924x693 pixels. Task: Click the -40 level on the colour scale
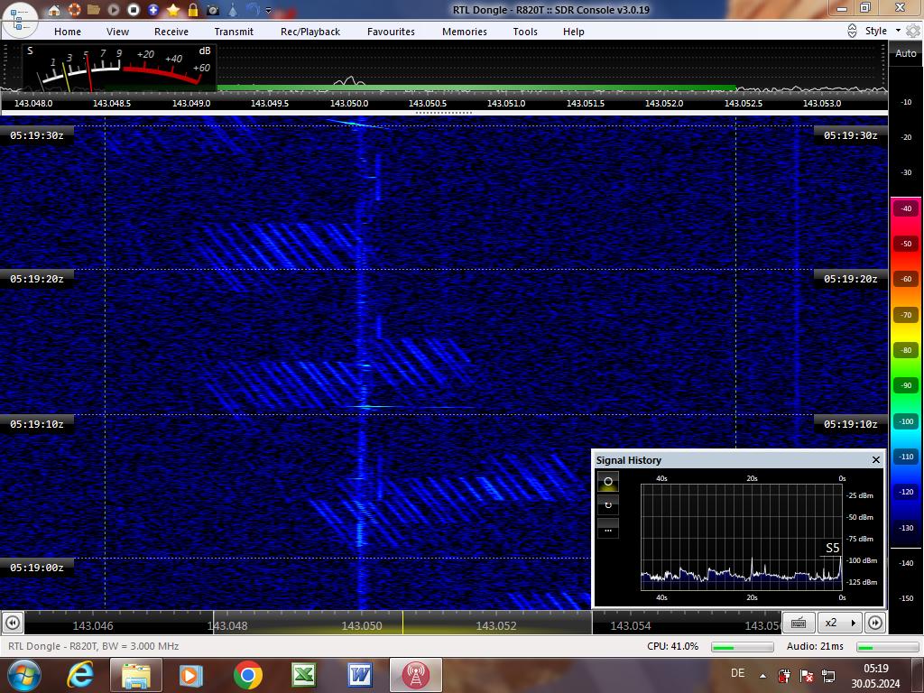point(906,208)
